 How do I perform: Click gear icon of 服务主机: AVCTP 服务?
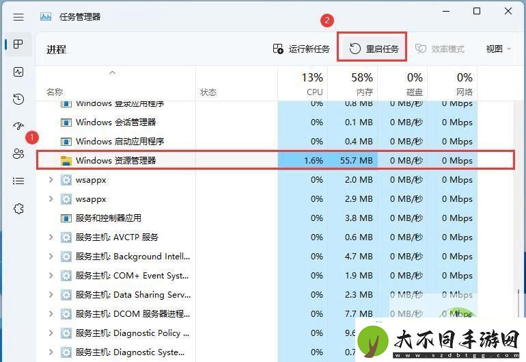66,237
